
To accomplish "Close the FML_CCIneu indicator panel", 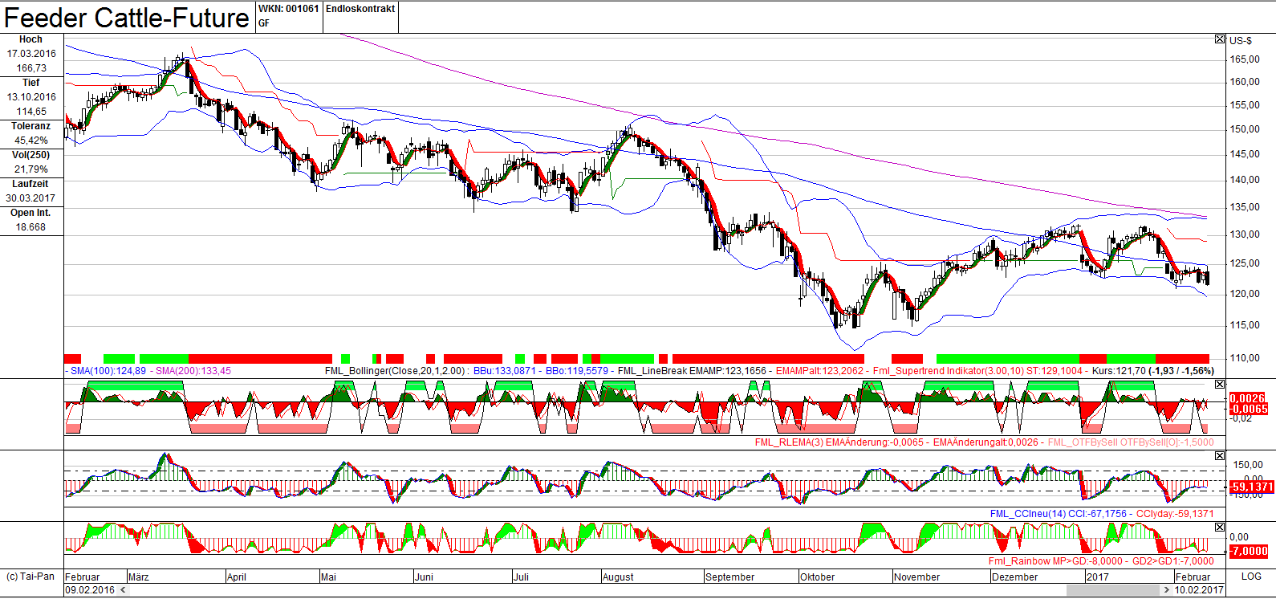I will [1220, 456].
